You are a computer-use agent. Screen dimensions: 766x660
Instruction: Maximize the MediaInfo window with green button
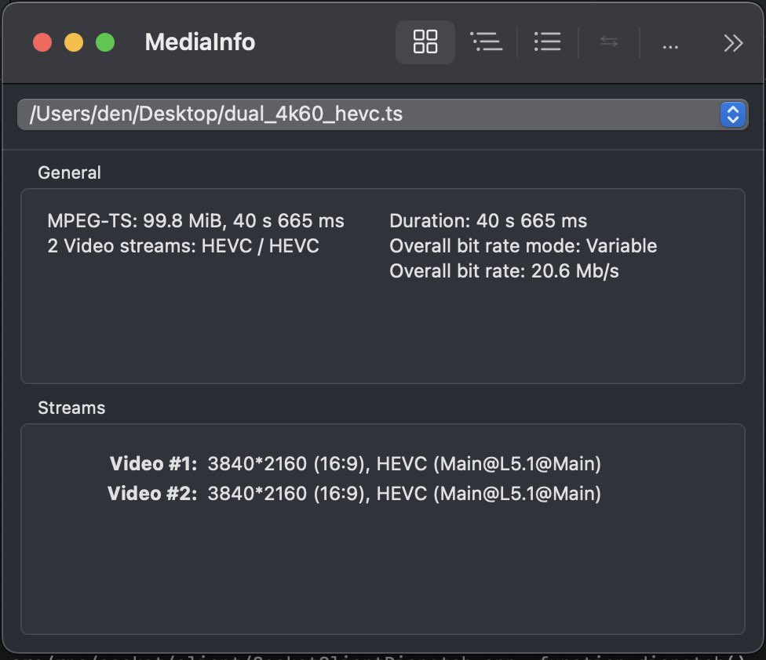coord(105,42)
